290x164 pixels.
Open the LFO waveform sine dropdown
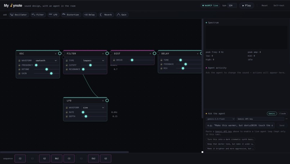click(93, 107)
